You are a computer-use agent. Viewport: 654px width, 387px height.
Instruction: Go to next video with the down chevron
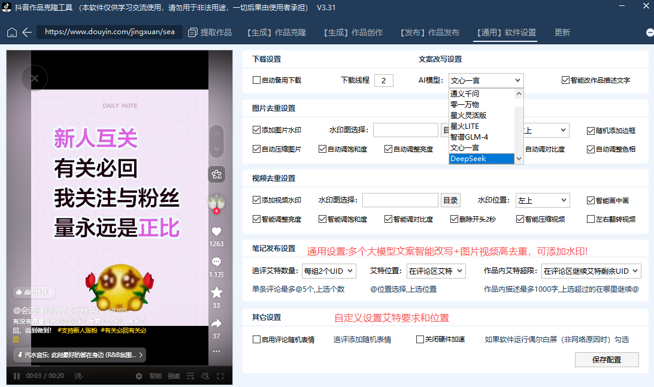[216, 149]
